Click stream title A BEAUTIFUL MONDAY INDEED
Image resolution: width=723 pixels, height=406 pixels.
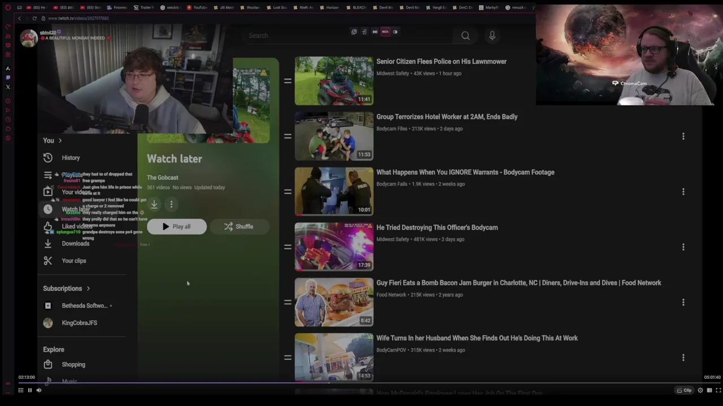pos(75,38)
